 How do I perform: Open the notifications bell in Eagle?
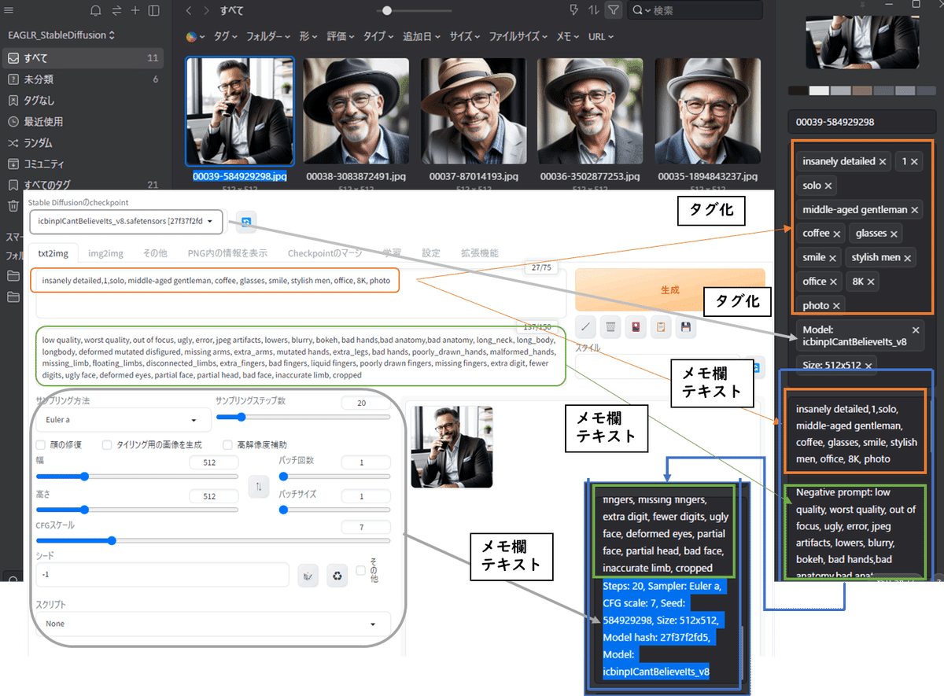(95, 10)
